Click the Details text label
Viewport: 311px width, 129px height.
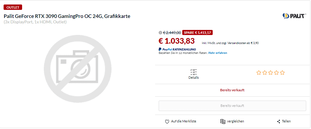click(x=194, y=78)
